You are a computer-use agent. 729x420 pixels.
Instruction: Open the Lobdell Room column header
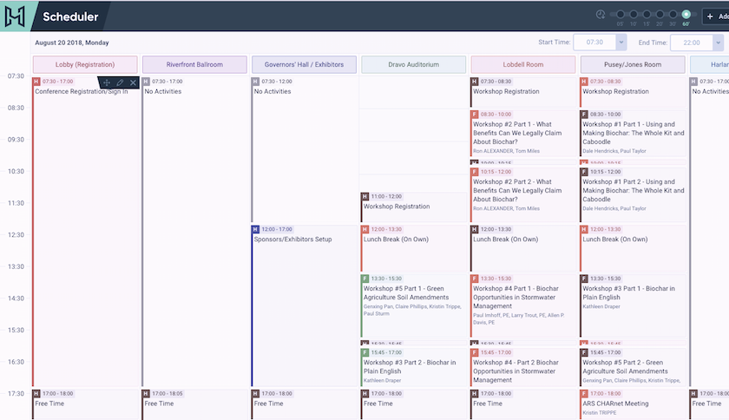pyautogui.click(x=522, y=64)
